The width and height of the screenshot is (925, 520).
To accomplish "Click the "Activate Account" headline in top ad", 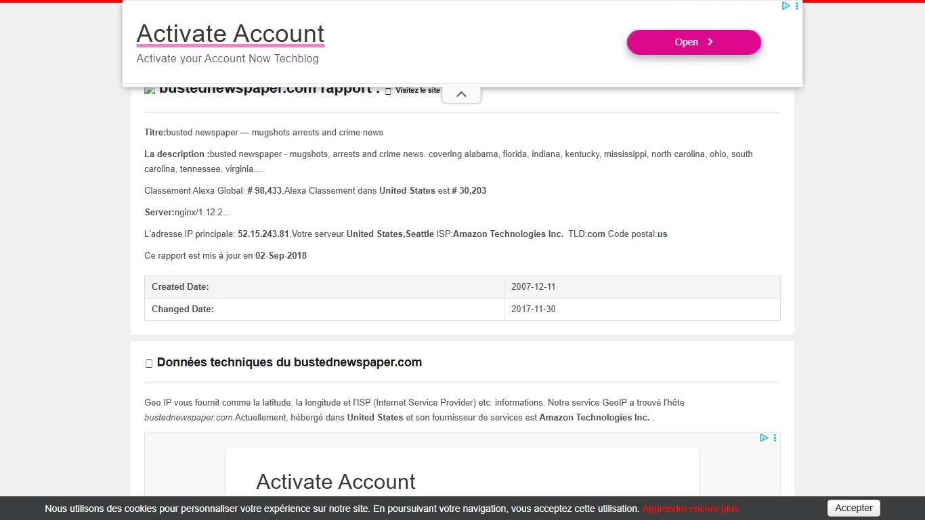I will (230, 33).
